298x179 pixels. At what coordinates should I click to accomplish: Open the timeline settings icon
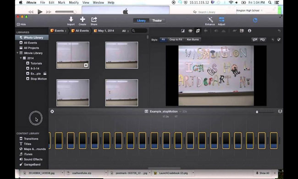[280, 111]
